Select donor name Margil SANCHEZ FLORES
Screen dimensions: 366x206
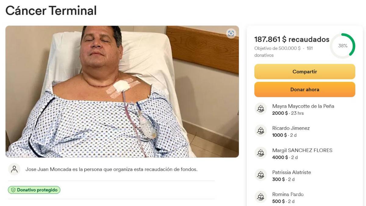[x=302, y=150]
